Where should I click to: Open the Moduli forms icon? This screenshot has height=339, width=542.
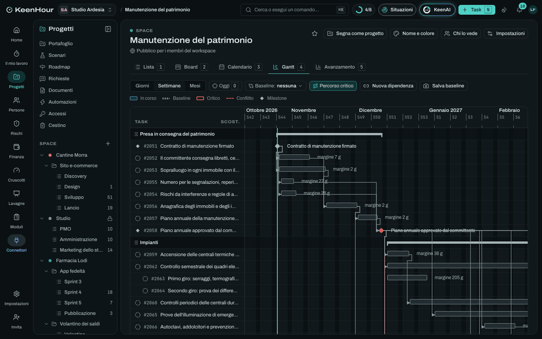pyautogui.click(x=17, y=221)
